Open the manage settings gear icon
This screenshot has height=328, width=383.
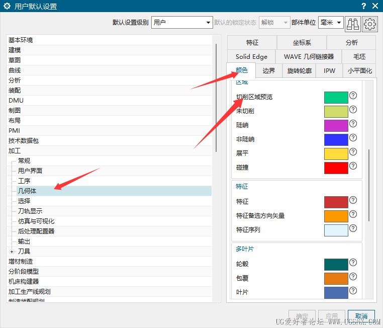pos(370,24)
